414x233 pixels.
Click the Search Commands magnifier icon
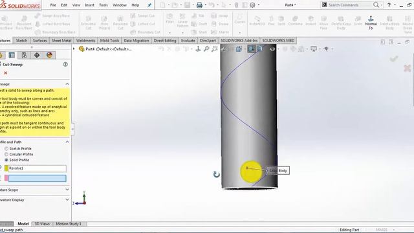tap(376, 5)
